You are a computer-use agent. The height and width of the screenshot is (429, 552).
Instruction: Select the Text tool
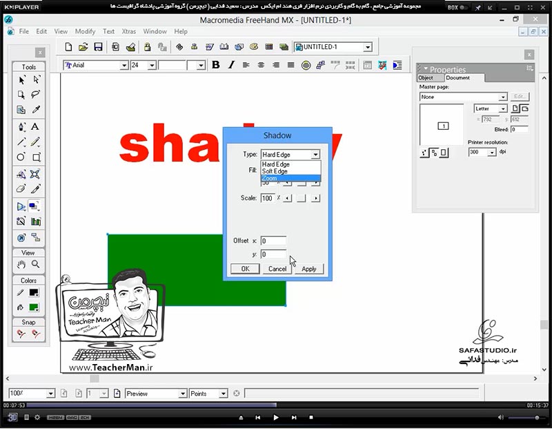[35, 127]
